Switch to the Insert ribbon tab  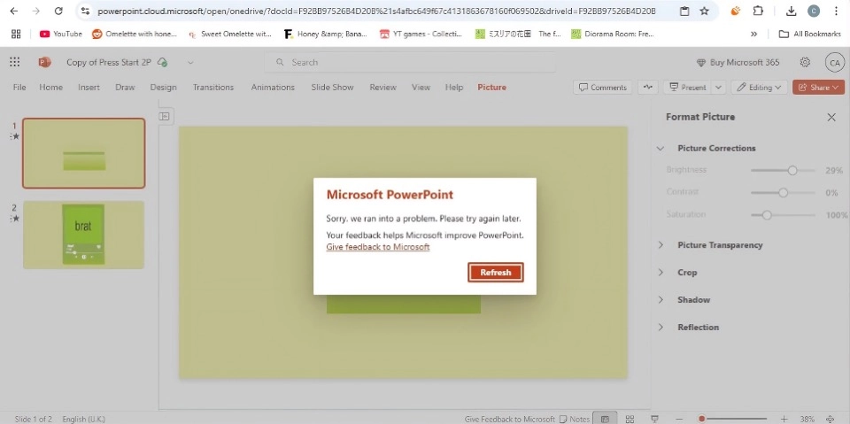coord(89,88)
